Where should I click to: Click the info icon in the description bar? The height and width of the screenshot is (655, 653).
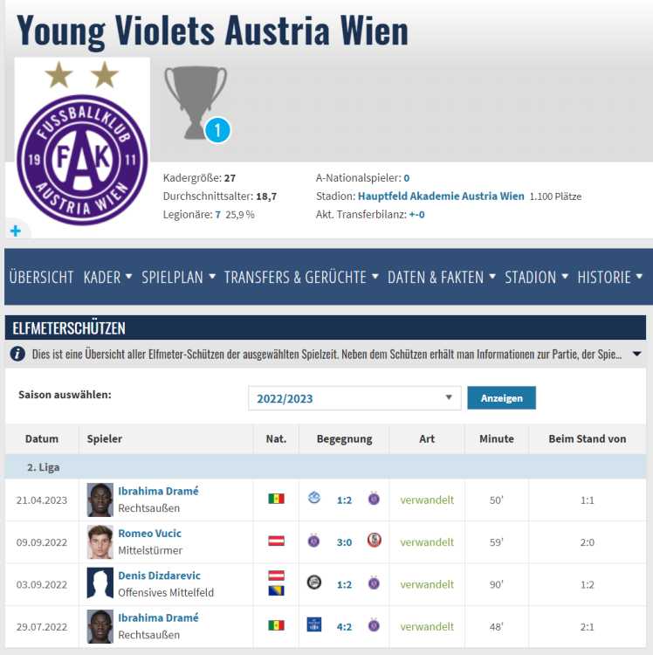click(18, 354)
